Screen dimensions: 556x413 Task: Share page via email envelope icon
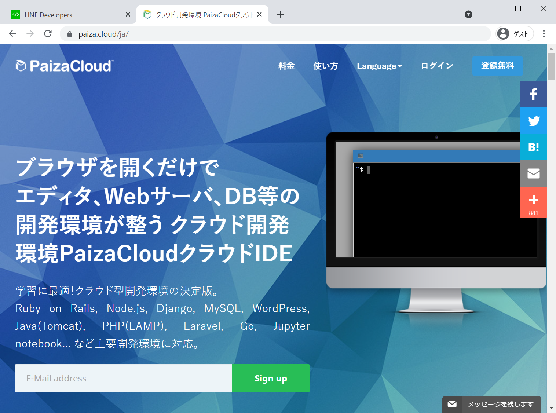[533, 173]
